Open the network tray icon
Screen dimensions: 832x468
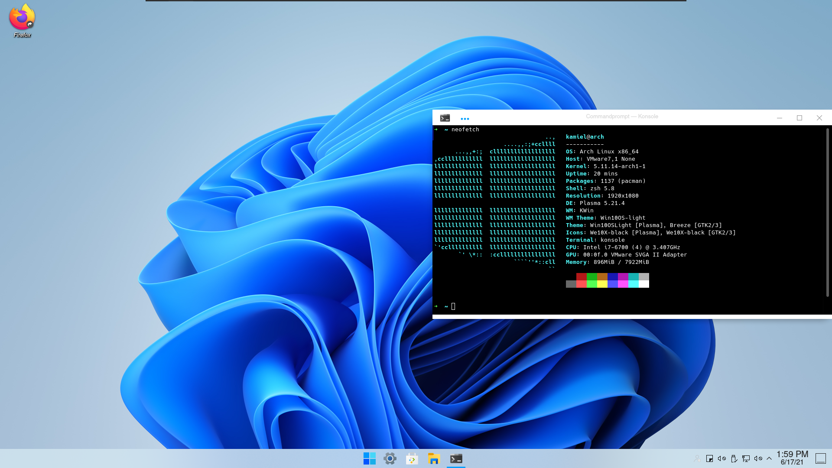pos(746,458)
